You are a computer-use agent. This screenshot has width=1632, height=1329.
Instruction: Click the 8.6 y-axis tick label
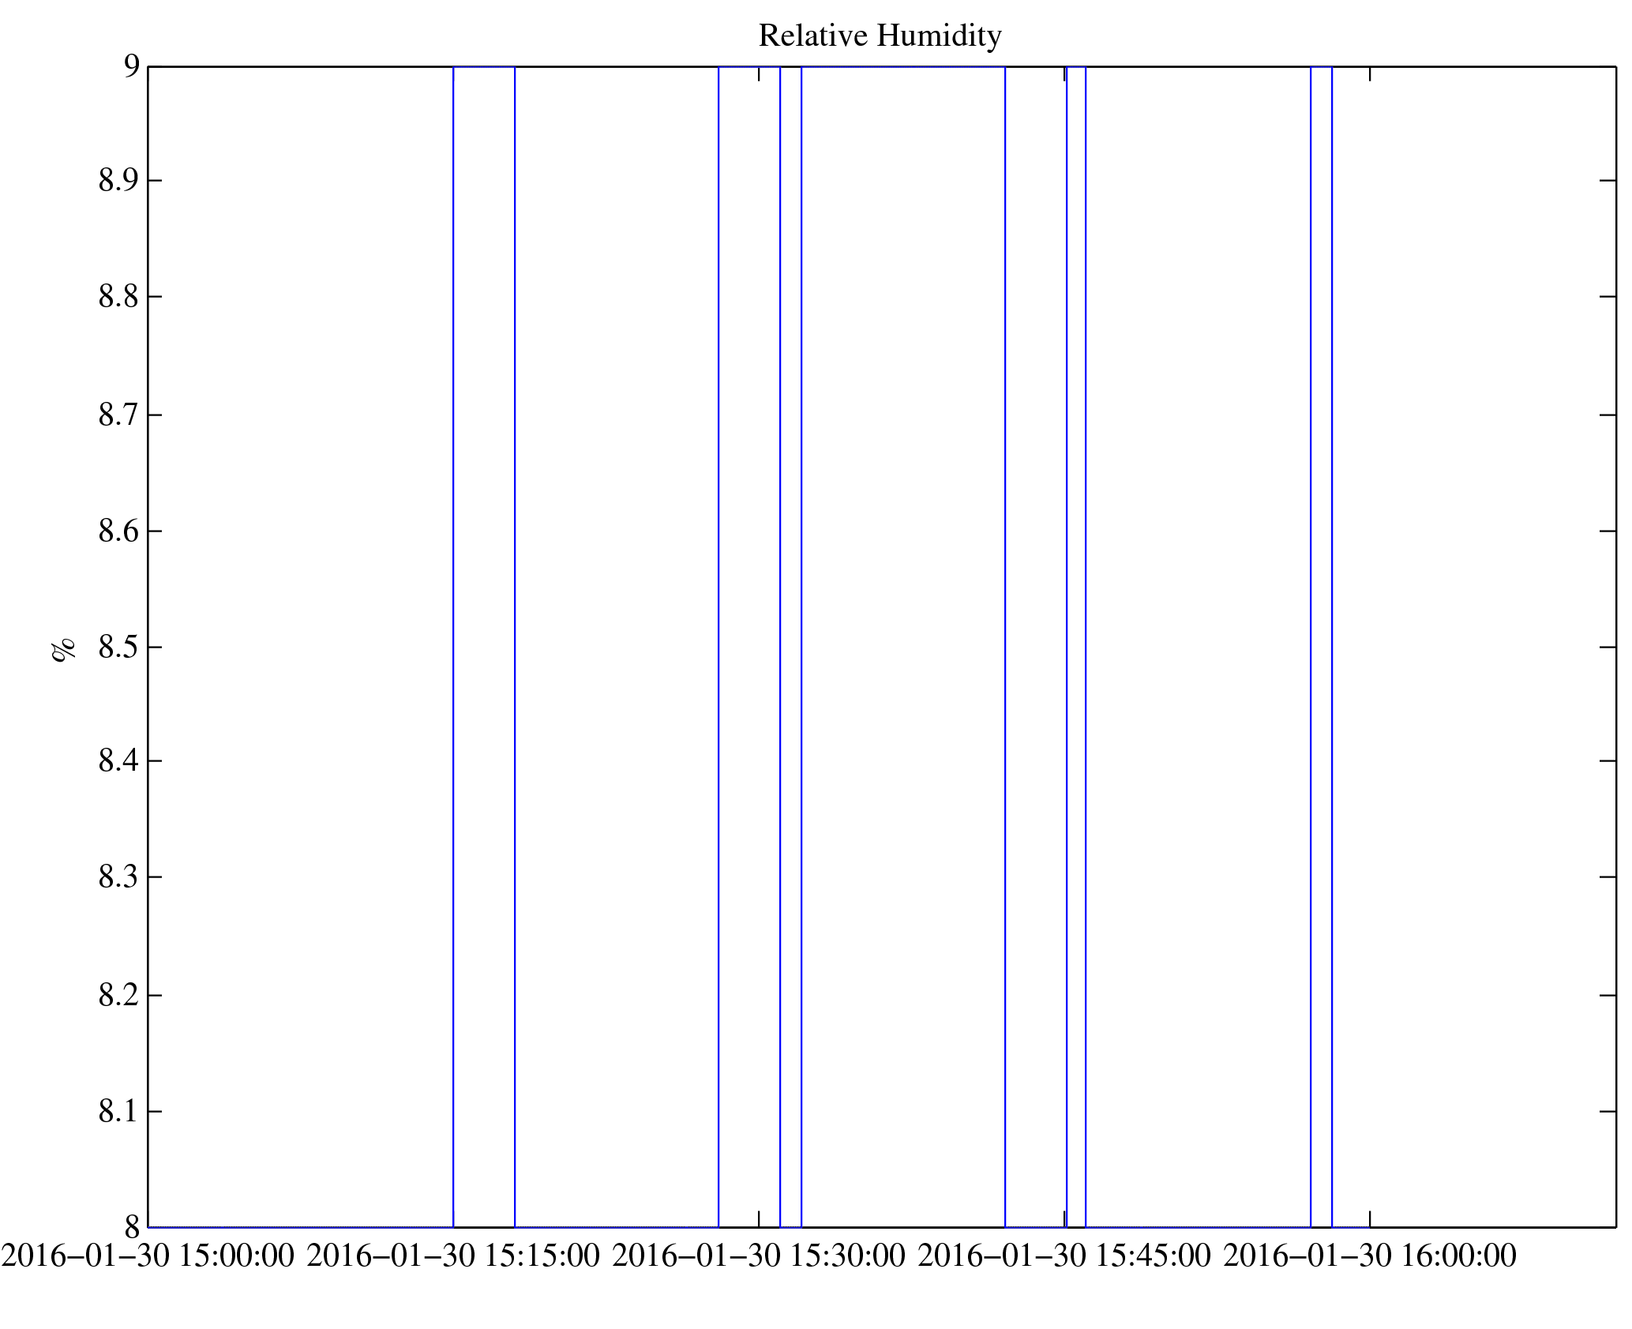pyautogui.click(x=118, y=531)
